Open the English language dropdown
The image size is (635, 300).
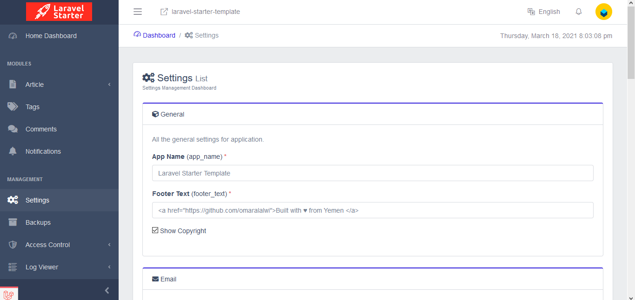(x=544, y=12)
